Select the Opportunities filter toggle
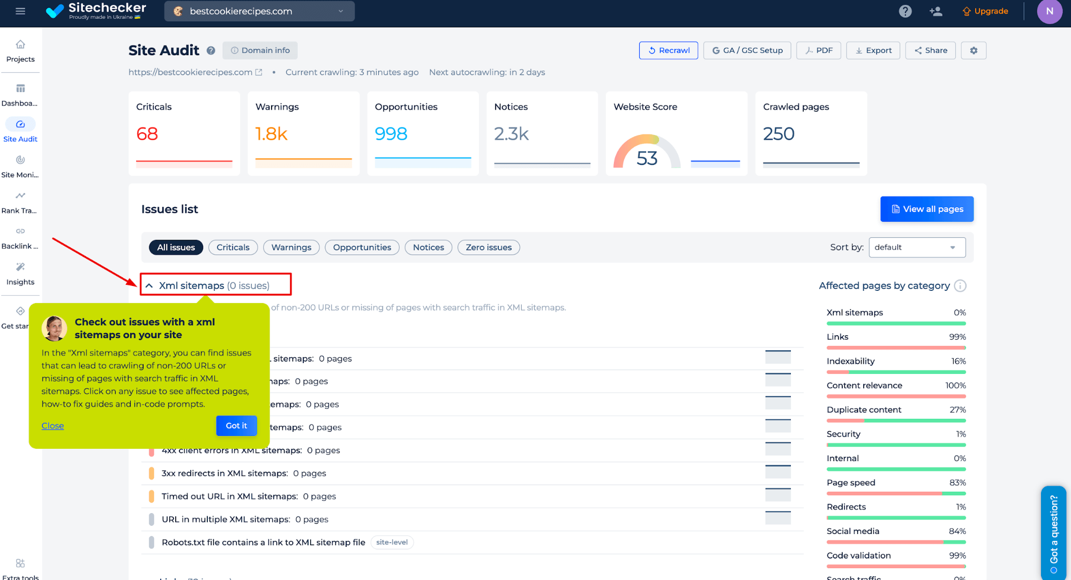 point(362,247)
